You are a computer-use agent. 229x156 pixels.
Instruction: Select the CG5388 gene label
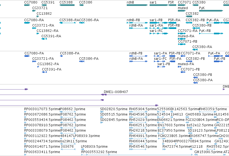tap(66, 2)
